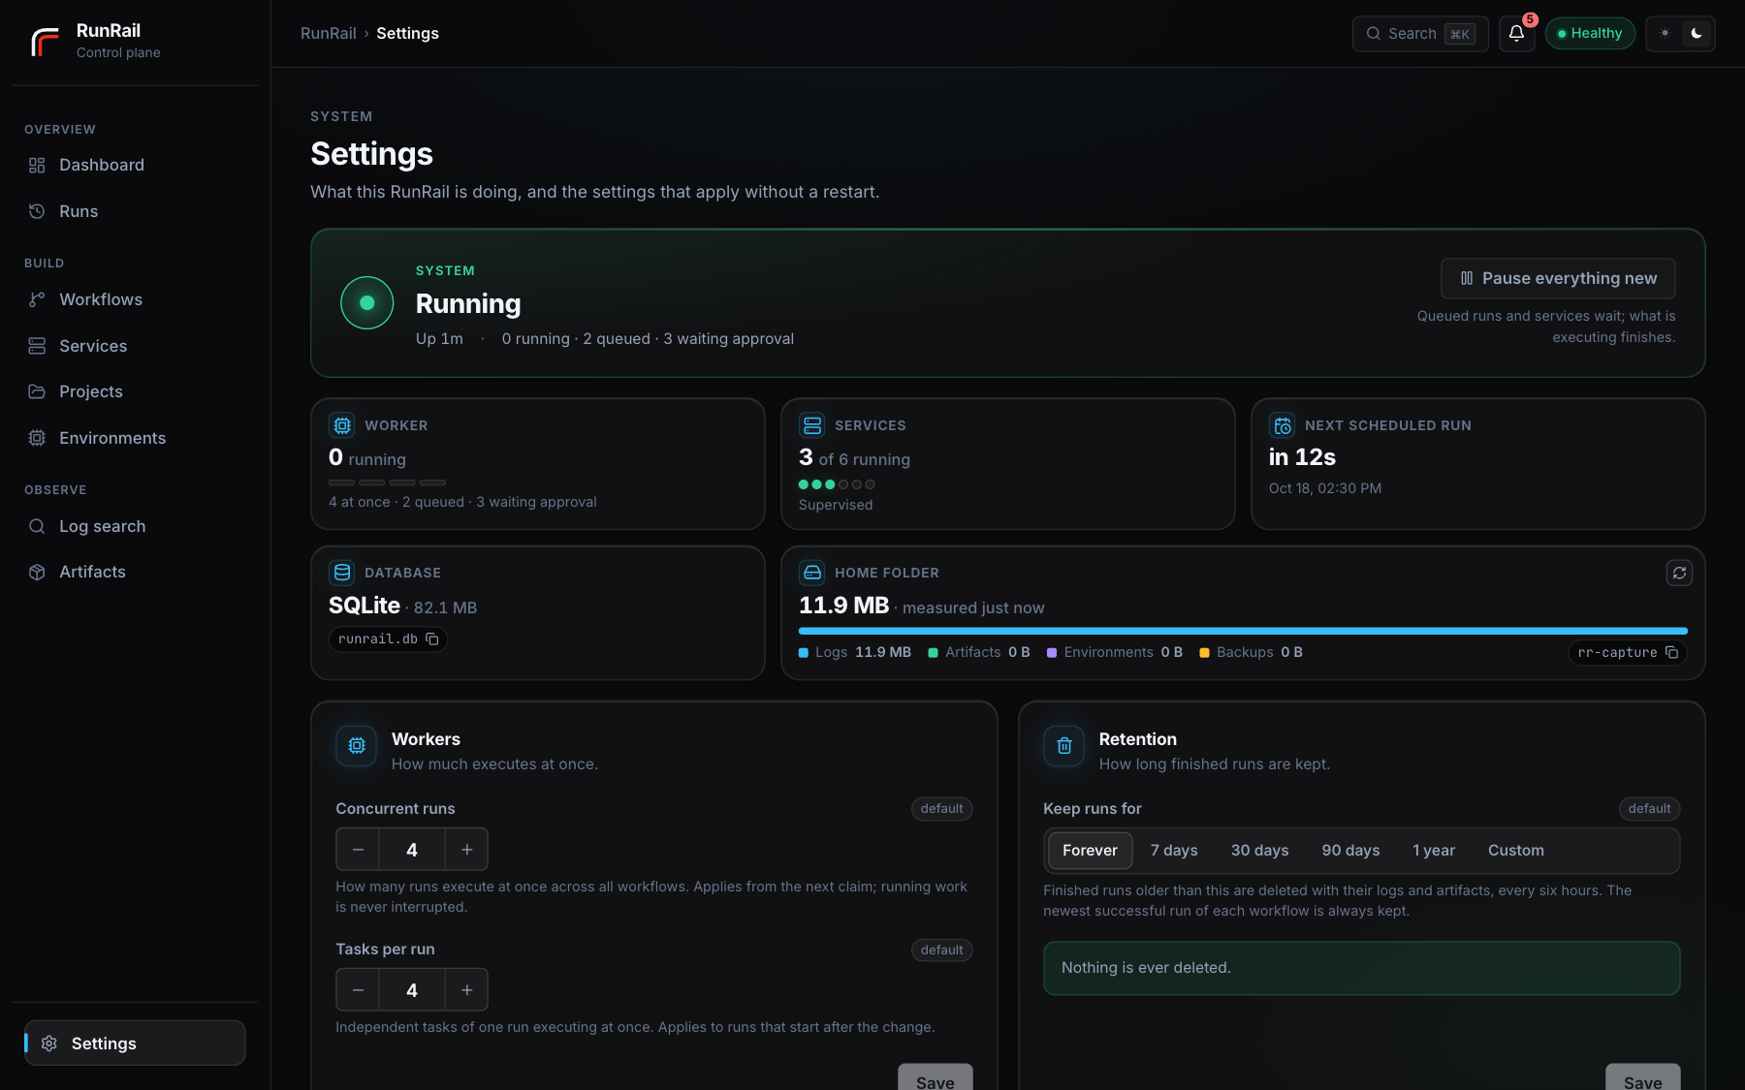1745x1090 pixels.
Task: Go to Workflows page
Action: tap(135, 300)
